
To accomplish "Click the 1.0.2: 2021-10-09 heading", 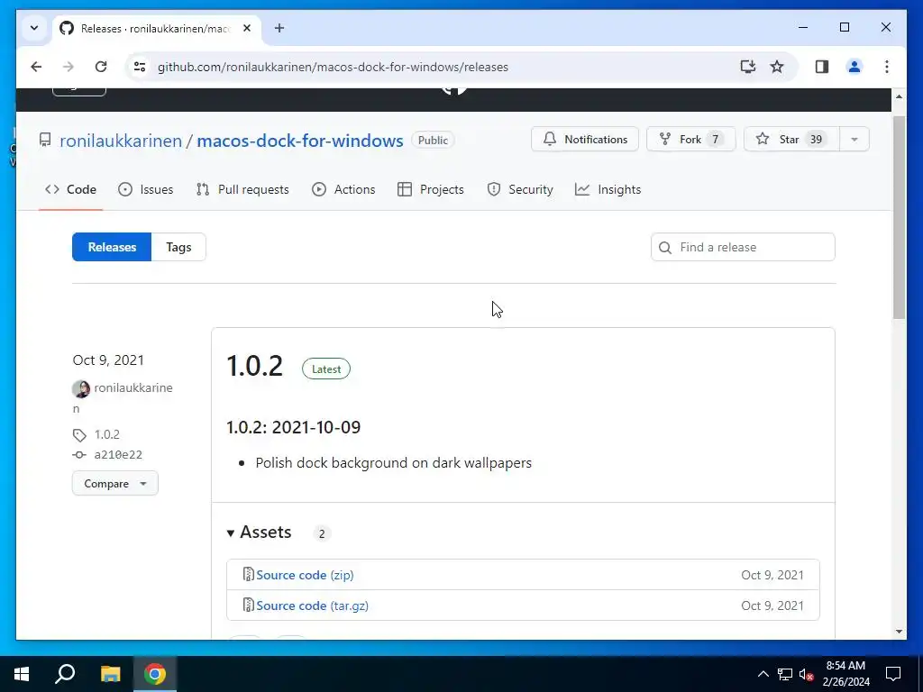I will (293, 427).
